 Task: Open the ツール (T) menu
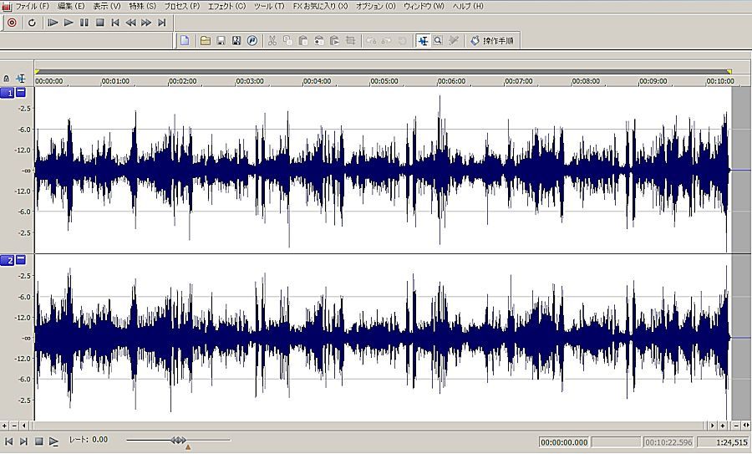tap(269, 6)
